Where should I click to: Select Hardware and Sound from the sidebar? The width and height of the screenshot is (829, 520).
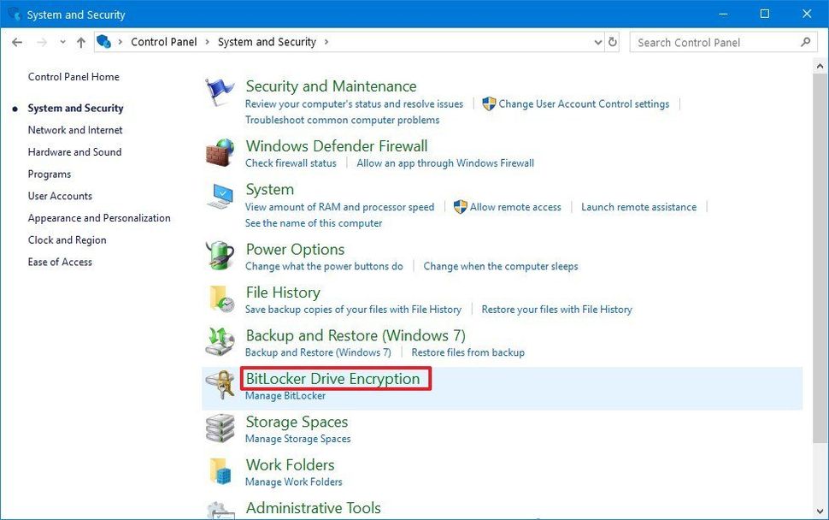click(x=74, y=151)
